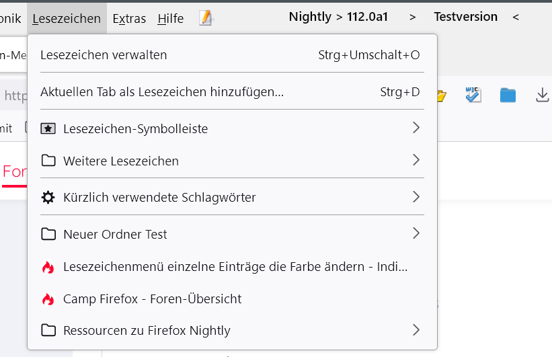Click folder icon of Neuer Ordner Test
Image resolution: width=552 pixels, height=357 pixels.
pos(48,234)
